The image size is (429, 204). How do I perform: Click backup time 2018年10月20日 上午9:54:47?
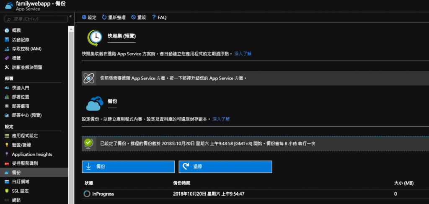point(209,194)
